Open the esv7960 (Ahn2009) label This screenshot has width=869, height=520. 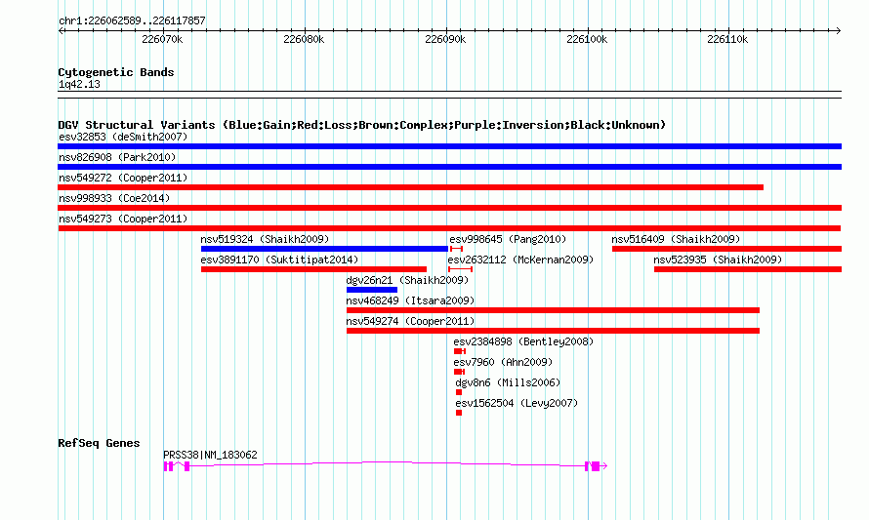click(x=503, y=362)
